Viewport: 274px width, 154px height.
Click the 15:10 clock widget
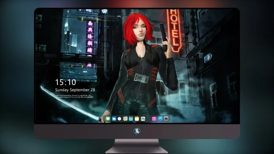(65, 82)
